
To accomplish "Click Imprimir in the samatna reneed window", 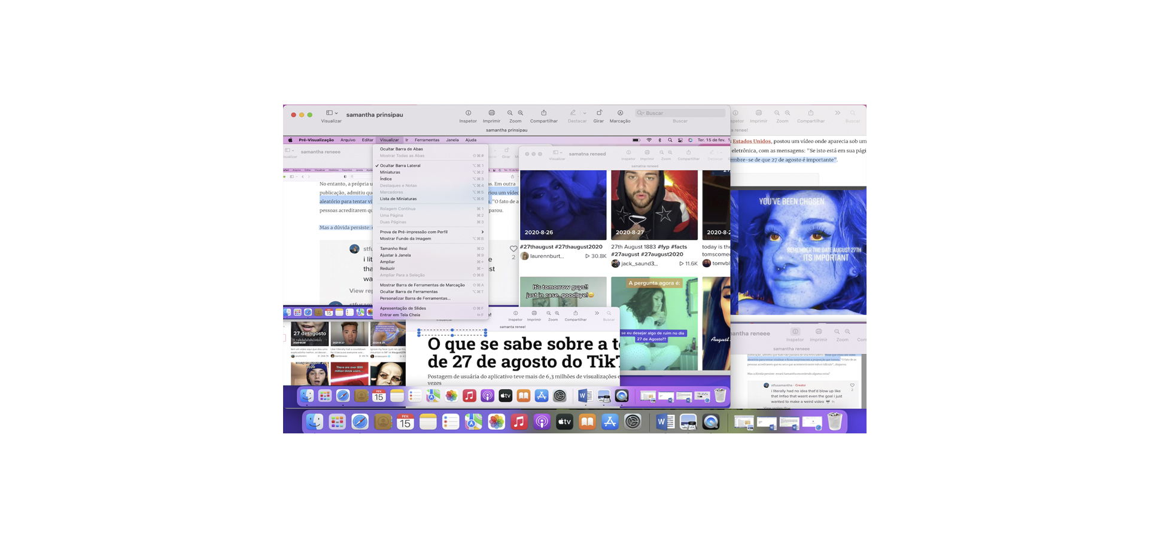I will pos(647,152).
